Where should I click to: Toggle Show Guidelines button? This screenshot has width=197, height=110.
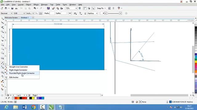tap(93, 8)
